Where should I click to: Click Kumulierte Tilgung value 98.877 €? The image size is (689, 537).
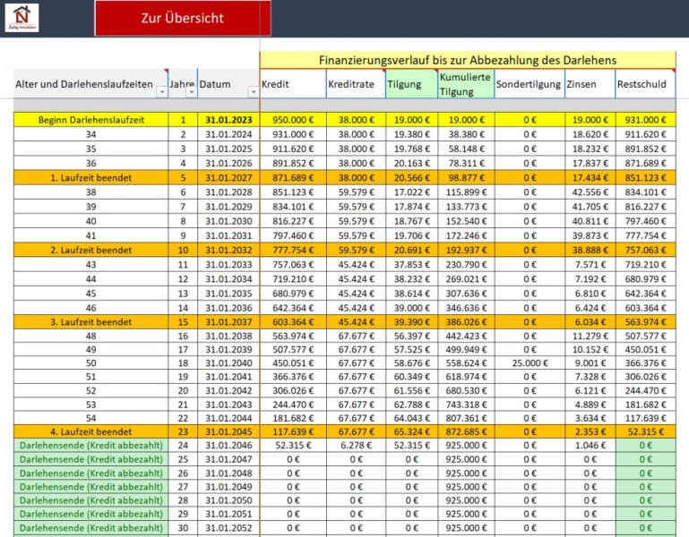[x=466, y=178]
